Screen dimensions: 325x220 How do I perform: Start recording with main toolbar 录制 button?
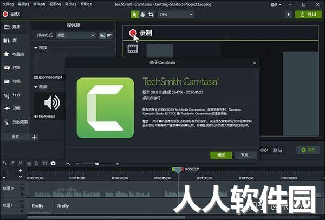pyautogui.click(x=11, y=15)
